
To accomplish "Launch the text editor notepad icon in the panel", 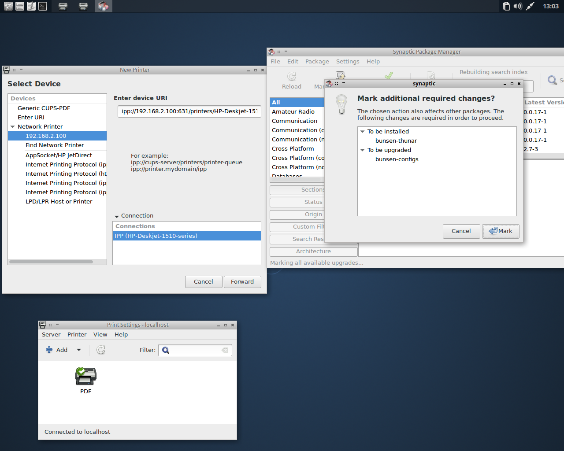I will click(31, 6).
